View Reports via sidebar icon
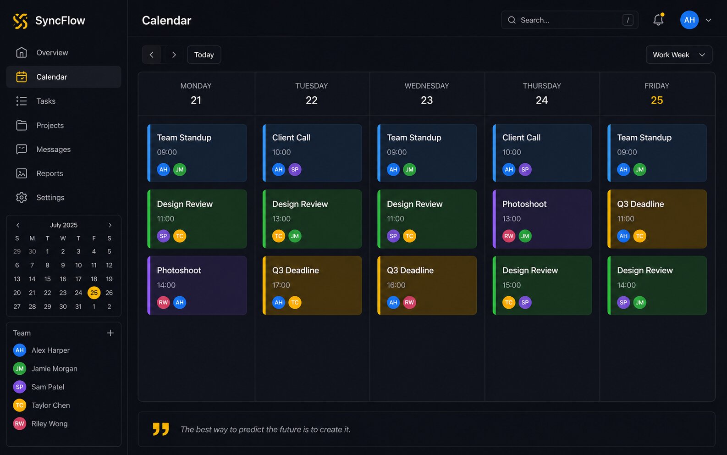Screen dimensions: 727x455 tap(22, 173)
